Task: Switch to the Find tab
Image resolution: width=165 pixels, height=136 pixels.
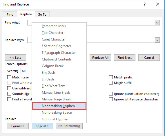Action: pos(10,14)
